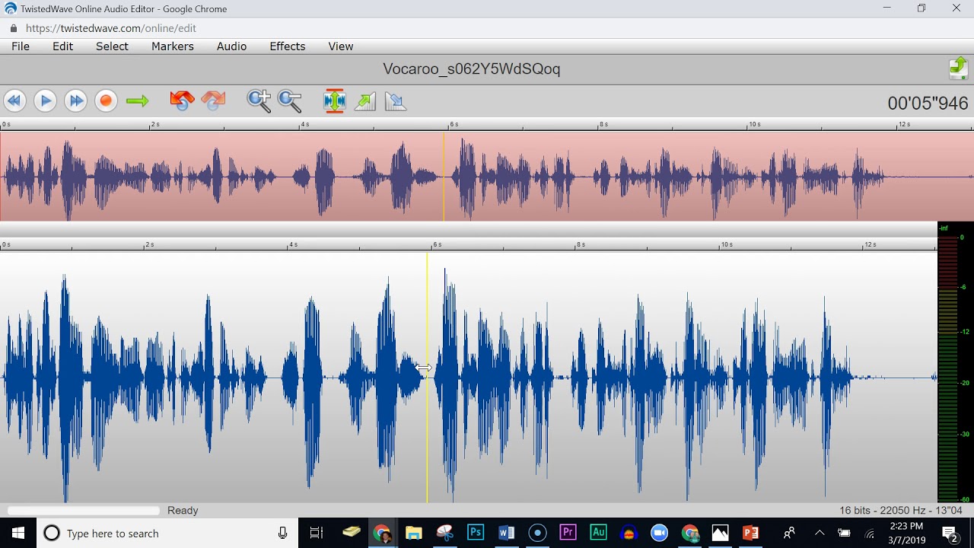Apply the fade in tool
Screen dimensions: 974x548
pos(365,100)
